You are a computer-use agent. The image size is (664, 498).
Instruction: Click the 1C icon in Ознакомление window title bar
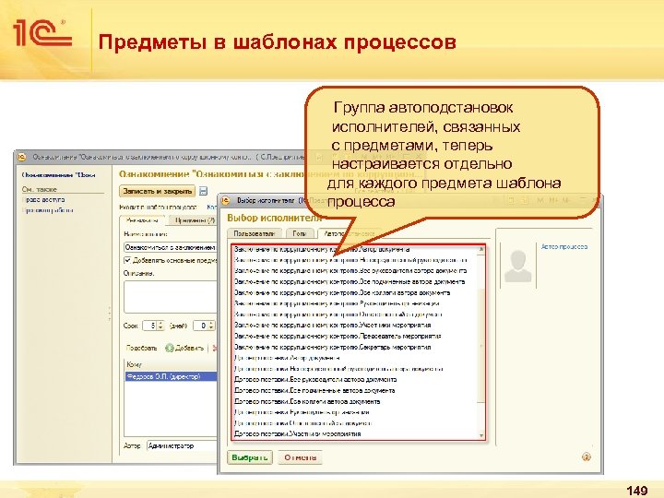pos(21,157)
